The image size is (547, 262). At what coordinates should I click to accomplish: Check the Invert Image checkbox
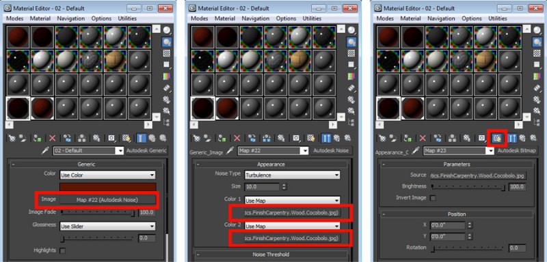tap(433, 198)
